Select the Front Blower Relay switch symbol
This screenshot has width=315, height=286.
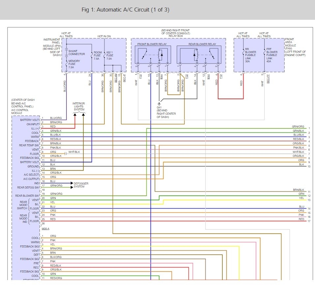point(144,55)
